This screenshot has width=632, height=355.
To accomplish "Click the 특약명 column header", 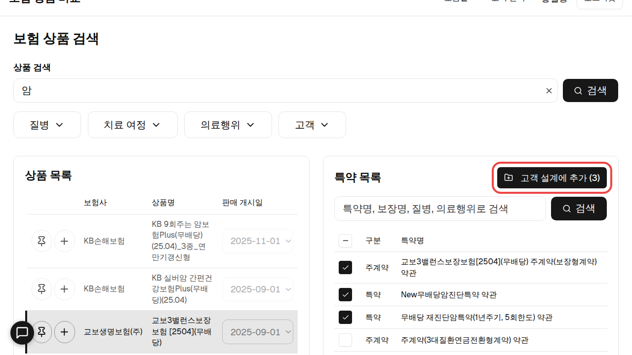I will (x=412, y=241).
